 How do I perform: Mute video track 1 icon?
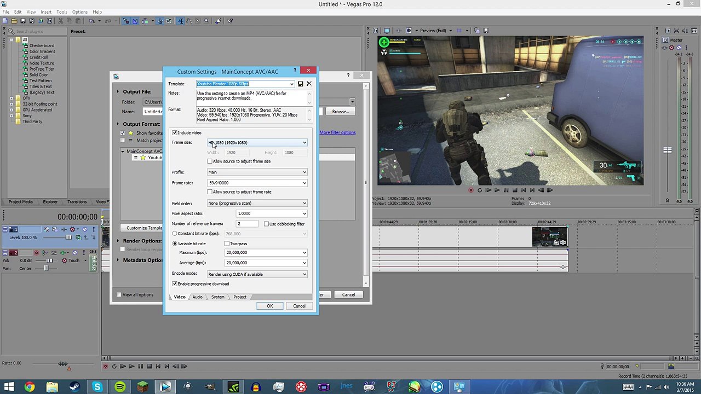(85, 229)
